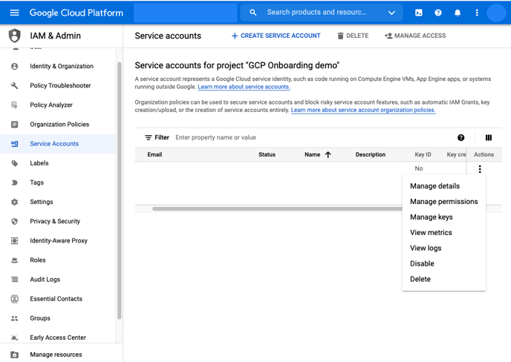This screenshot has width=511, height=362.
Task: Click the Identity-Aware Proxy icon
Action: point(14,240)
